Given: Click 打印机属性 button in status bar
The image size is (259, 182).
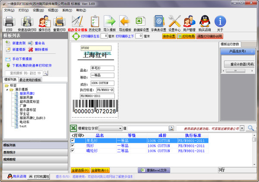Looking at the screenshot, I should coord(39,176).
